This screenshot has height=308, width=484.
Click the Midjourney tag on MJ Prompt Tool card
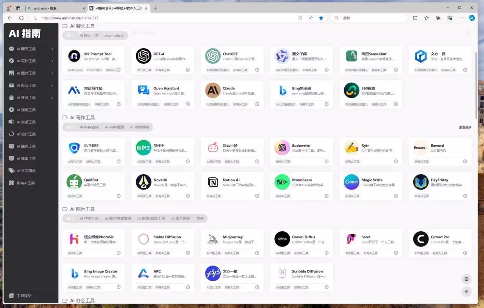75,70
